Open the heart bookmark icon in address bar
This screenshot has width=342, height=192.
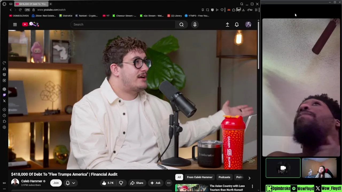click(x=222, y=10)
